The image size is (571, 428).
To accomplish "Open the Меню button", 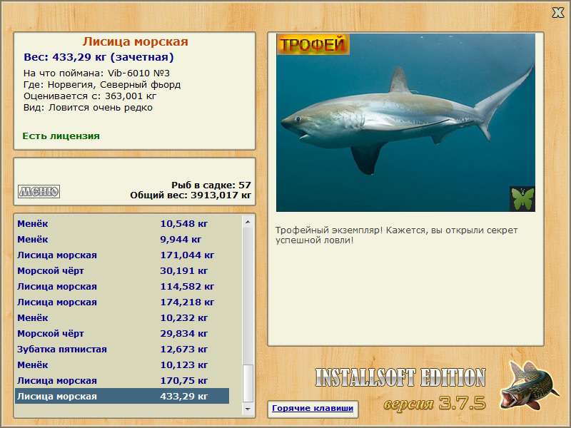I will [39, 191].
